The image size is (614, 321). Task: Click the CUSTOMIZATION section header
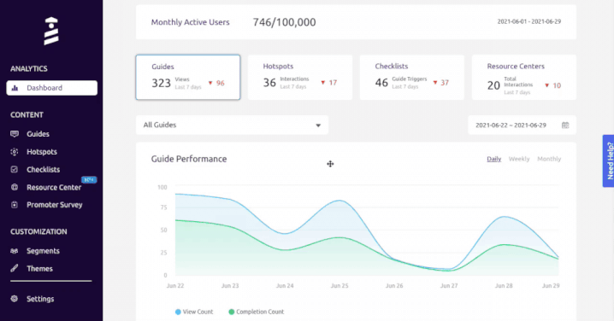38,232
